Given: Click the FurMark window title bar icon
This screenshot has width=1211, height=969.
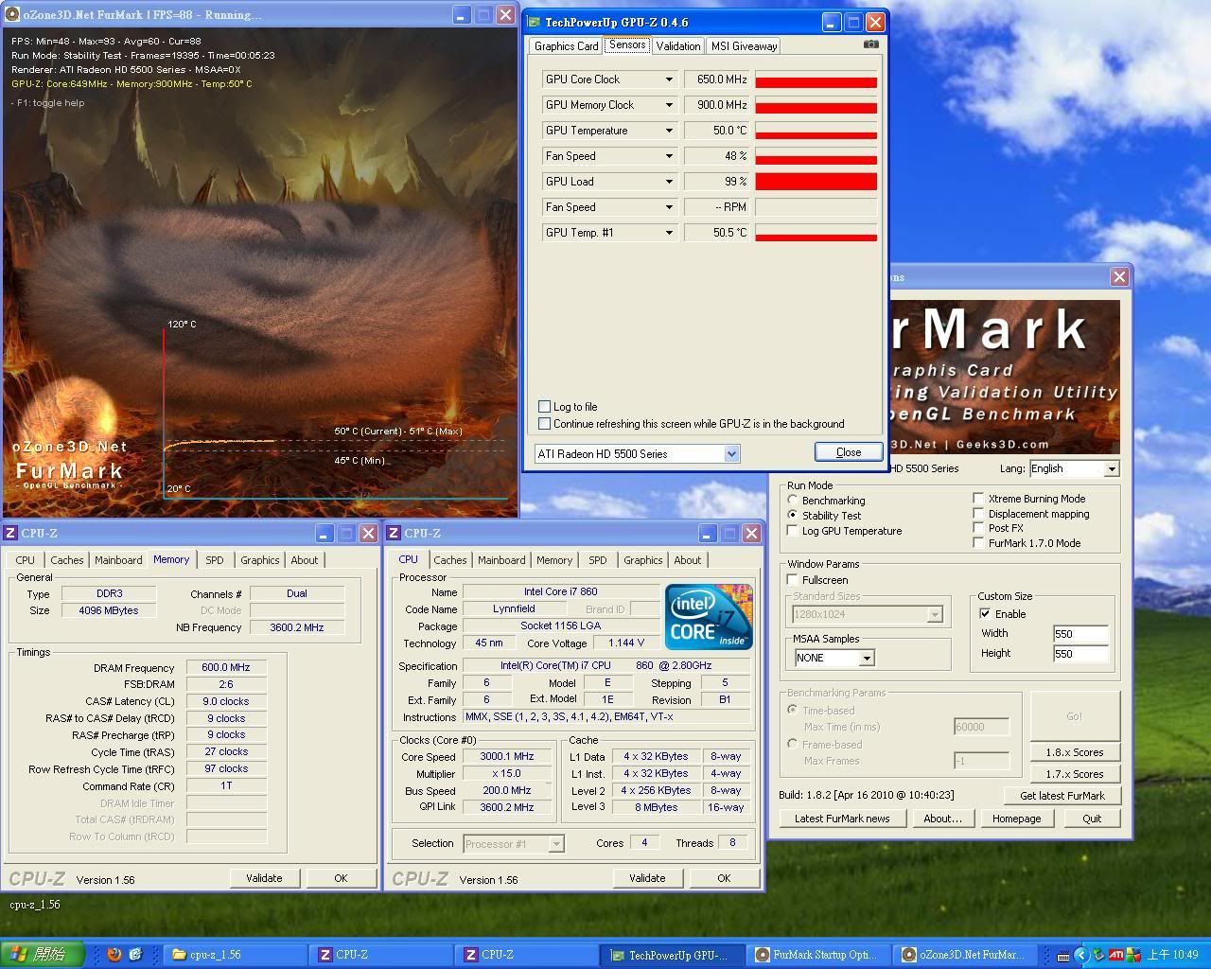Looking at the screenshot, I should [x=12, y=14].
